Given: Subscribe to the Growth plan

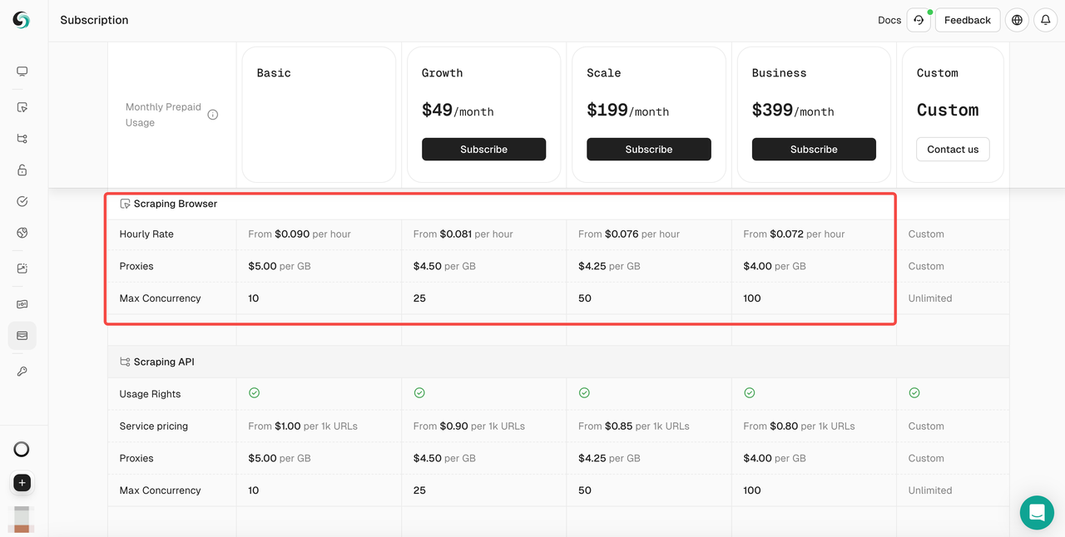Looking at the screenshot, I should tap(483, 149).
